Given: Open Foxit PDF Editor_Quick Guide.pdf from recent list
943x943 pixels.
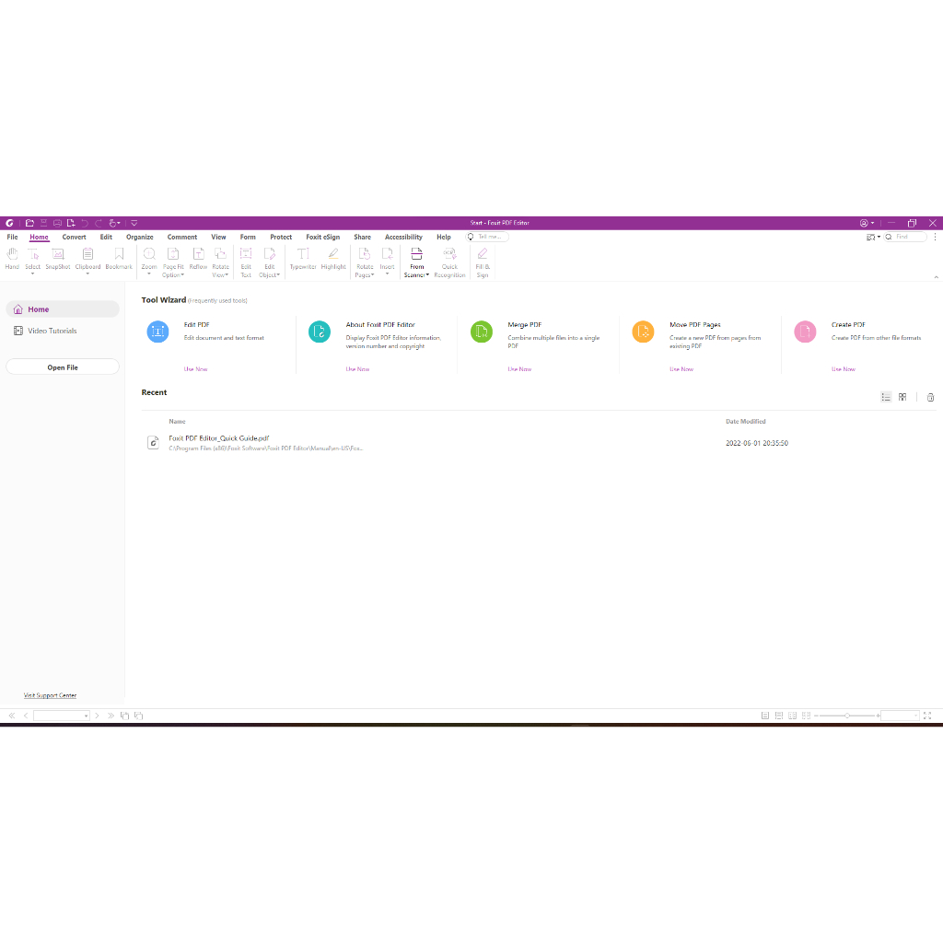Looking at the screenshot, I should pos(219,438).
